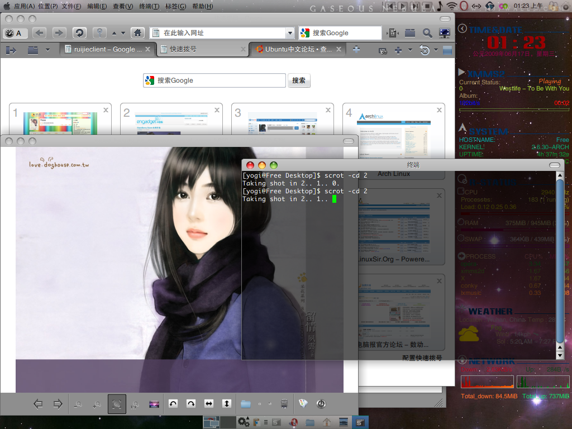Image resolution: width=572 pixels, height=429 pixels.
Task: Click music note icon in top panel
Action: coord(440,6)
